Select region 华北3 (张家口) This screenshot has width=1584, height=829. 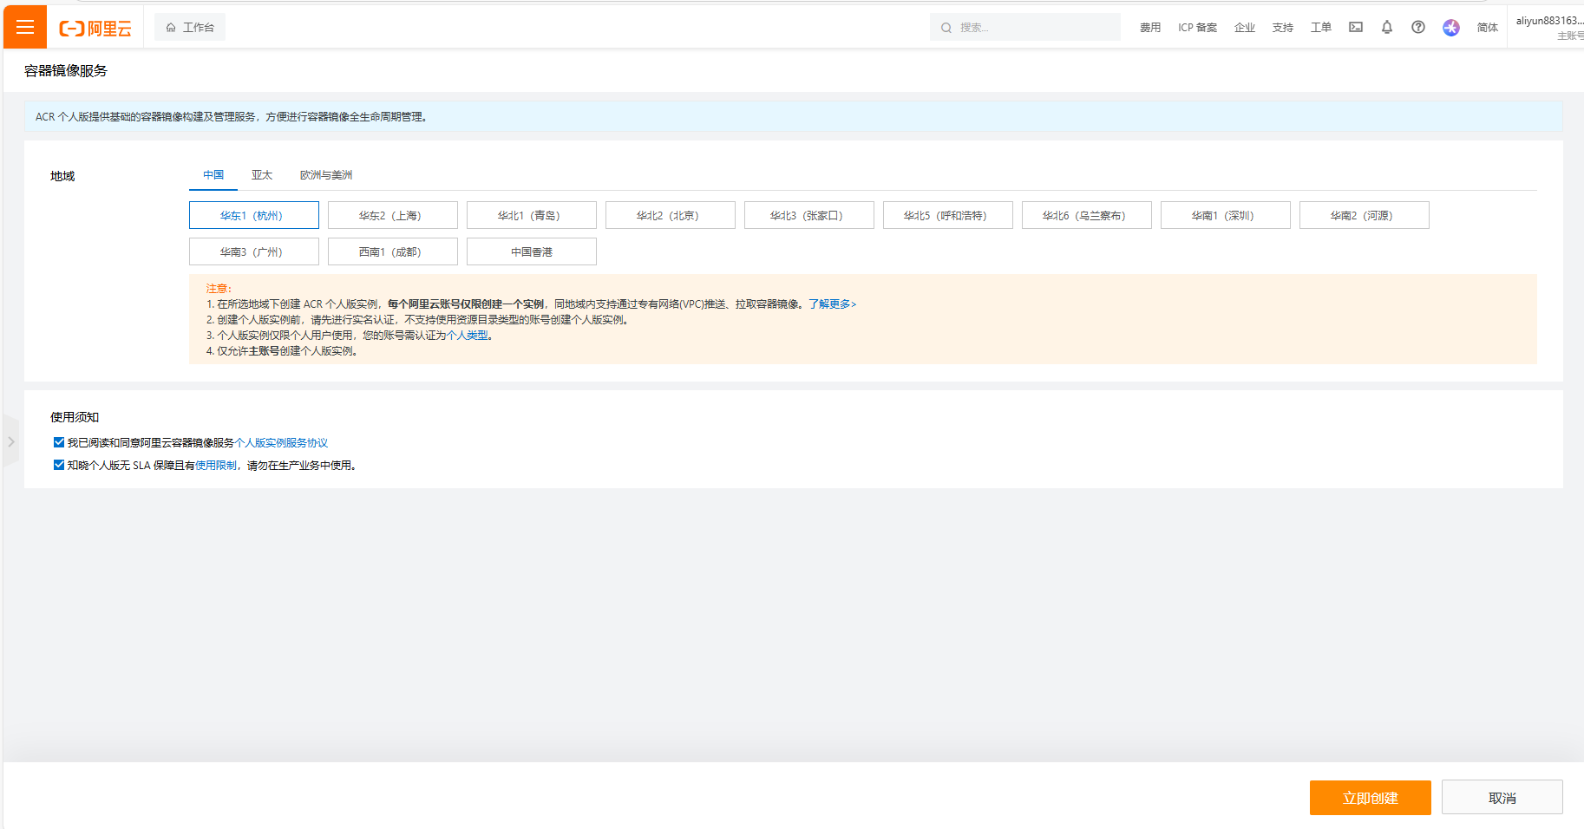(809, 215)
